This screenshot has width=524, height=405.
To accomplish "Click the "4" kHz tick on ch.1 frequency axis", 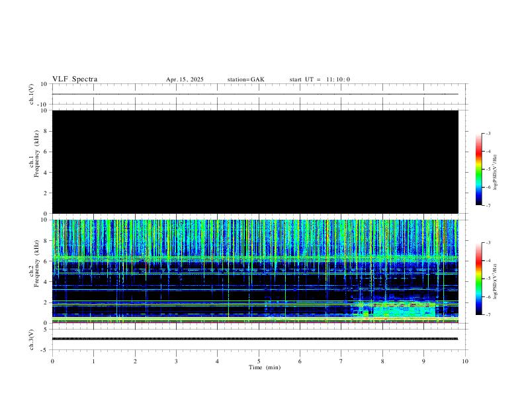I will pos(46,173).
